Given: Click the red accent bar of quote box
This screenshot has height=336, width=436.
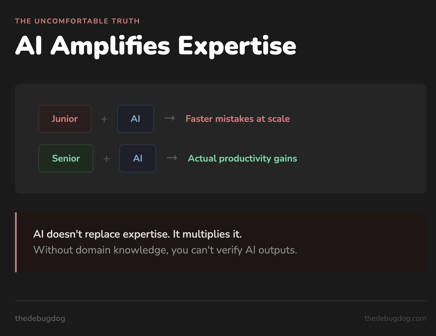Looking at the screenshot, I should point(16,242).
